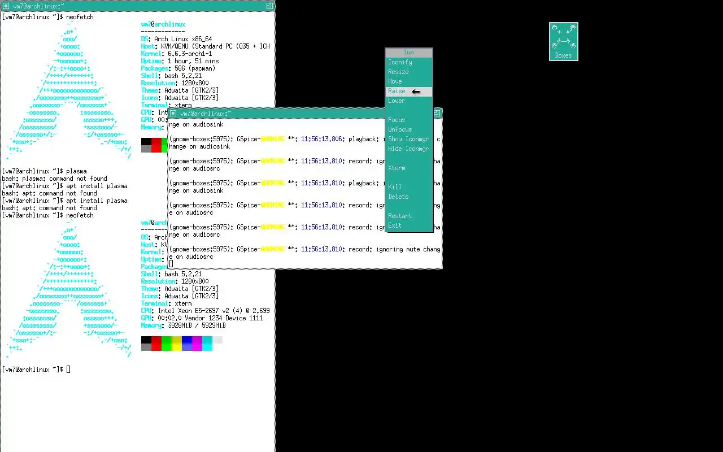The image size is (723, 452).
Task: Choose Hide Iconmgr menu entry
Action: pos(409,149)
